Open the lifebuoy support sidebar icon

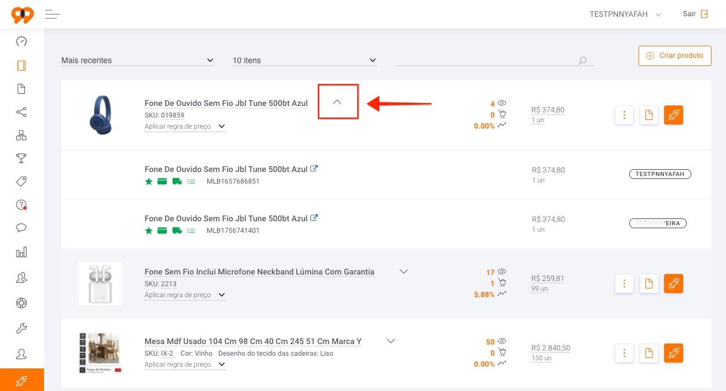[21, 303]
